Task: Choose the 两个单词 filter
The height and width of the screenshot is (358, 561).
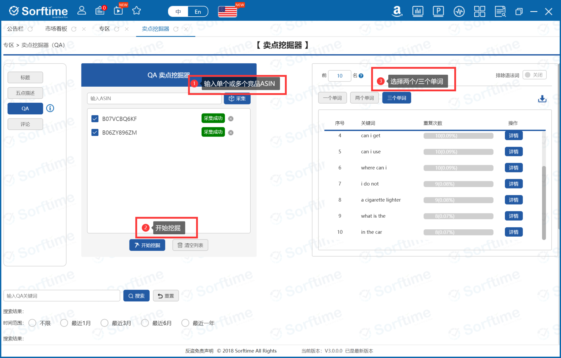Action: (x=364, y=98)
